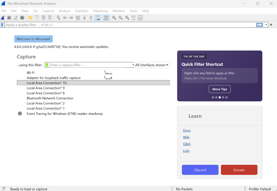The width and height of the screenshot is (277, 191).
Task: Select Local Area Connection* 2
Action: pos(93,103)
